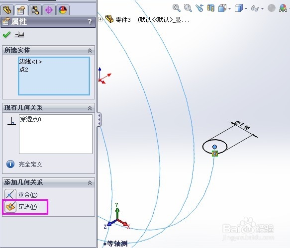
Task: Select the highlighted pierce point on the circle
Action: (215, 154)
